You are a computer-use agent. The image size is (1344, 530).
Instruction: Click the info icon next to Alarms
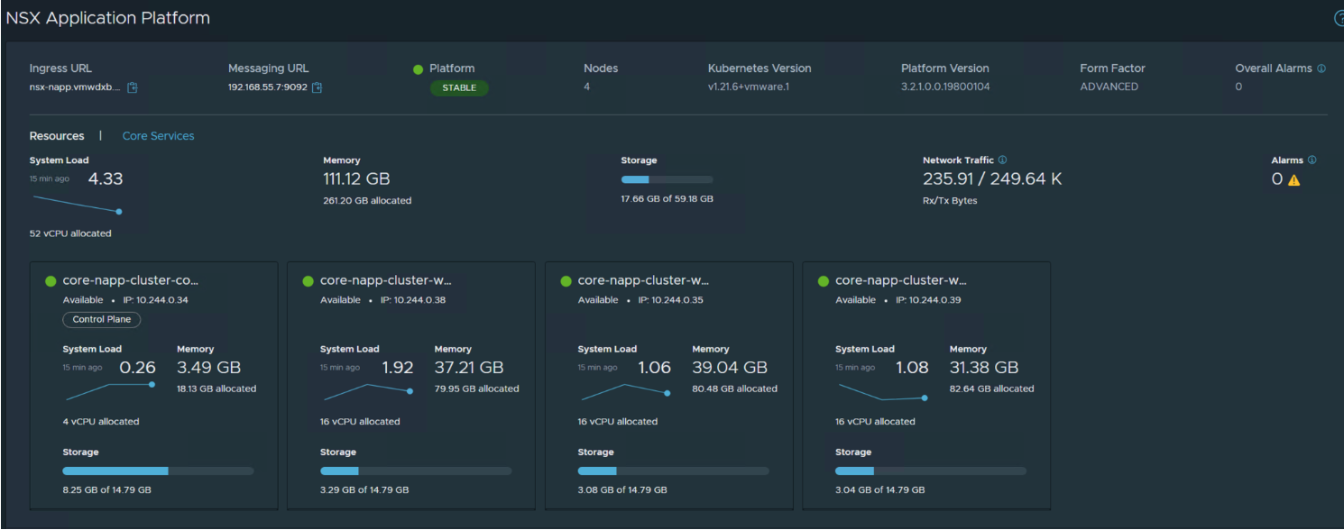click(1312, 160)
